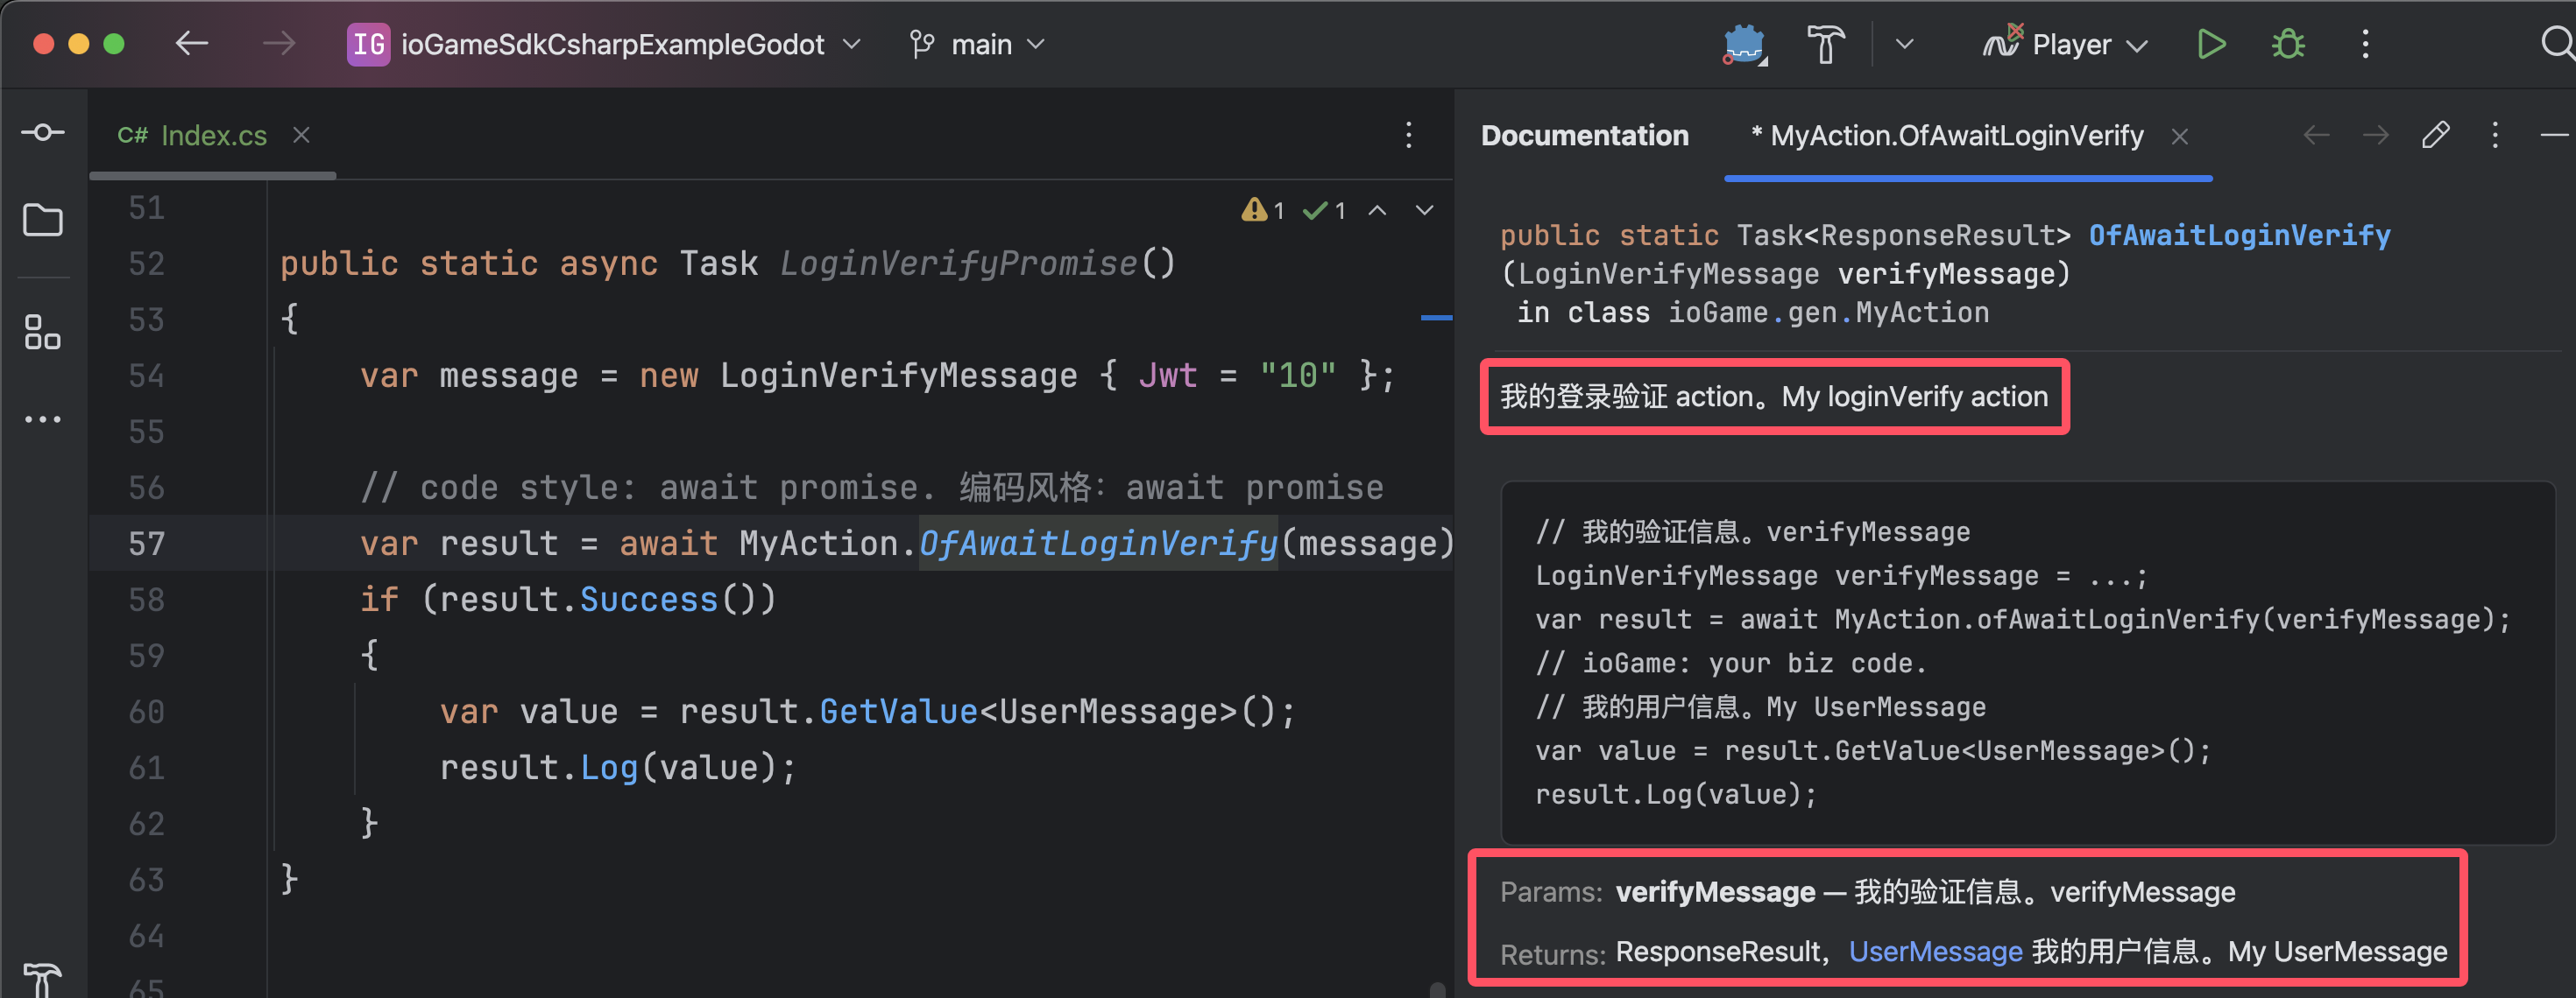Click the Godot plugin icon in toolbar

click(1743, 45)
